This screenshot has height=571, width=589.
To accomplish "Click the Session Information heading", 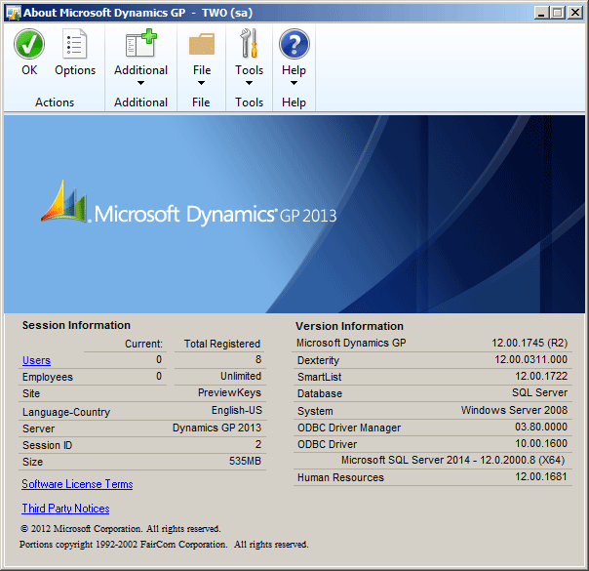I will point(76,325).
